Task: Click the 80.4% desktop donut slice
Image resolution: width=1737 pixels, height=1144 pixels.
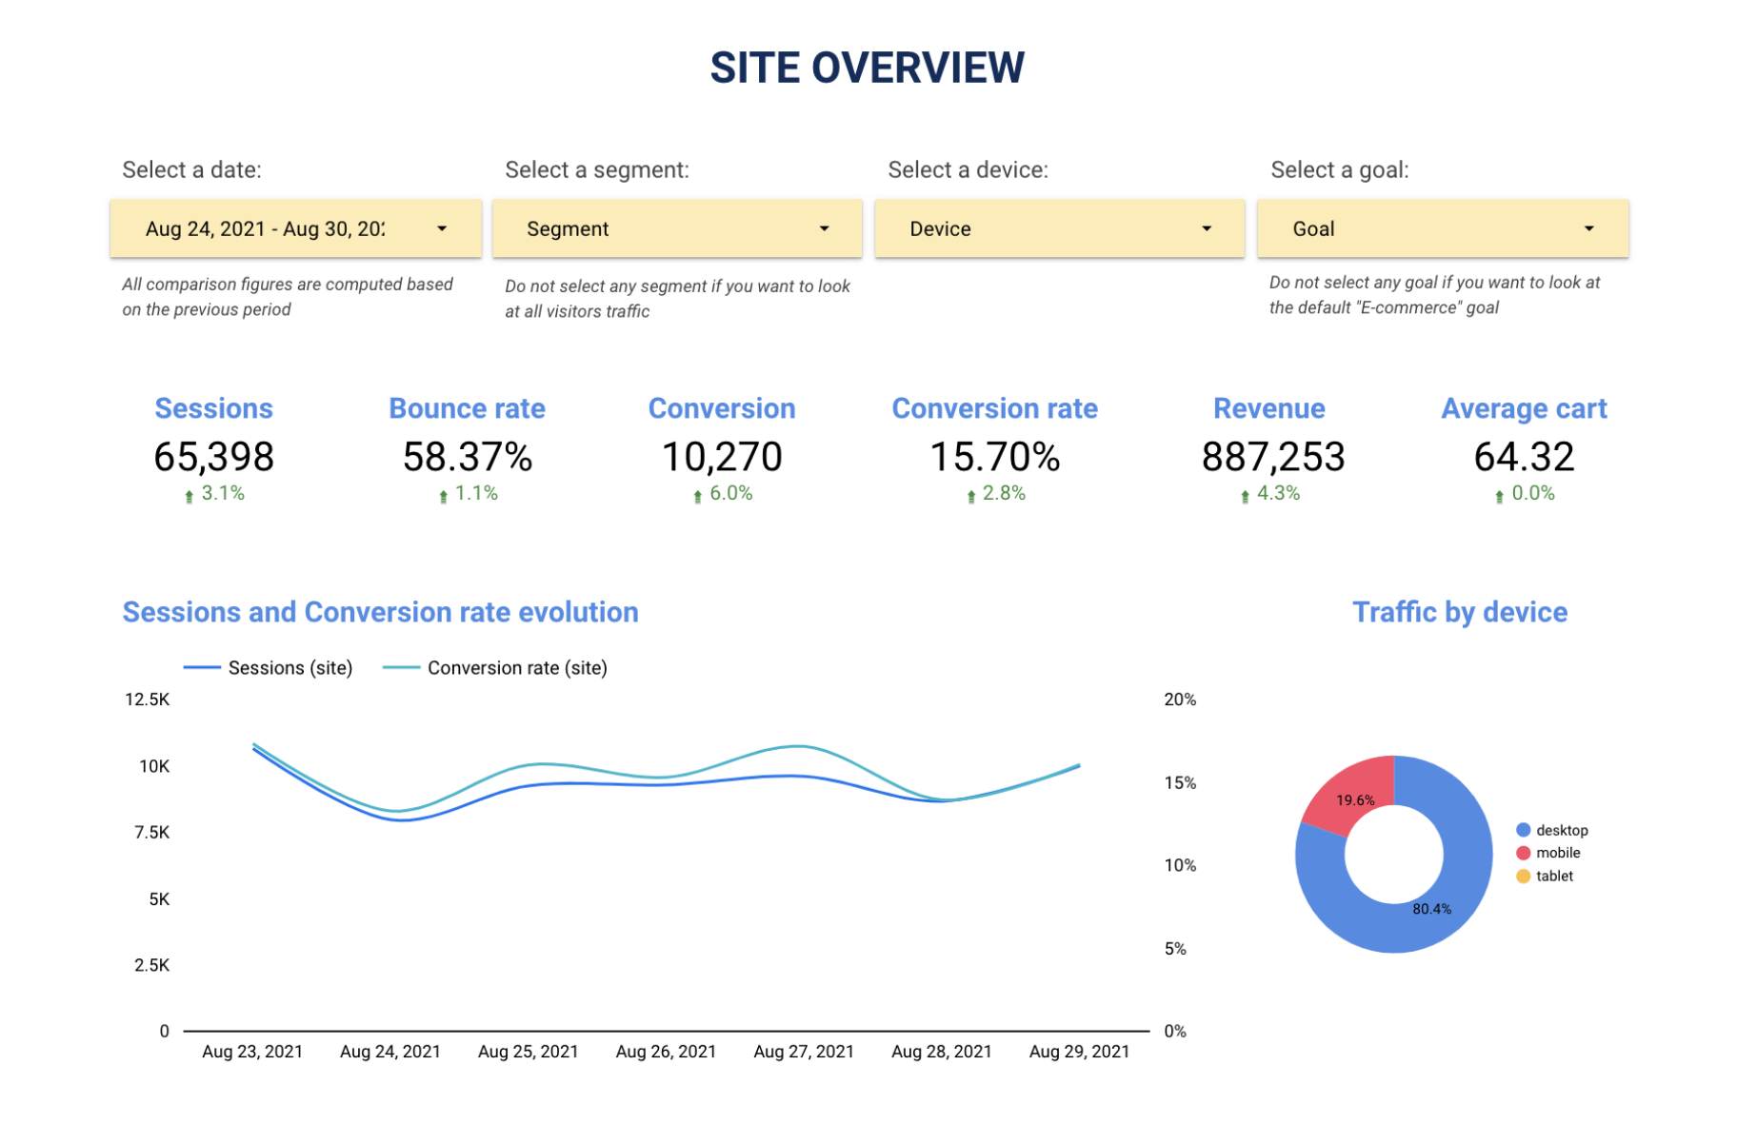Action: click(1431, 909)
